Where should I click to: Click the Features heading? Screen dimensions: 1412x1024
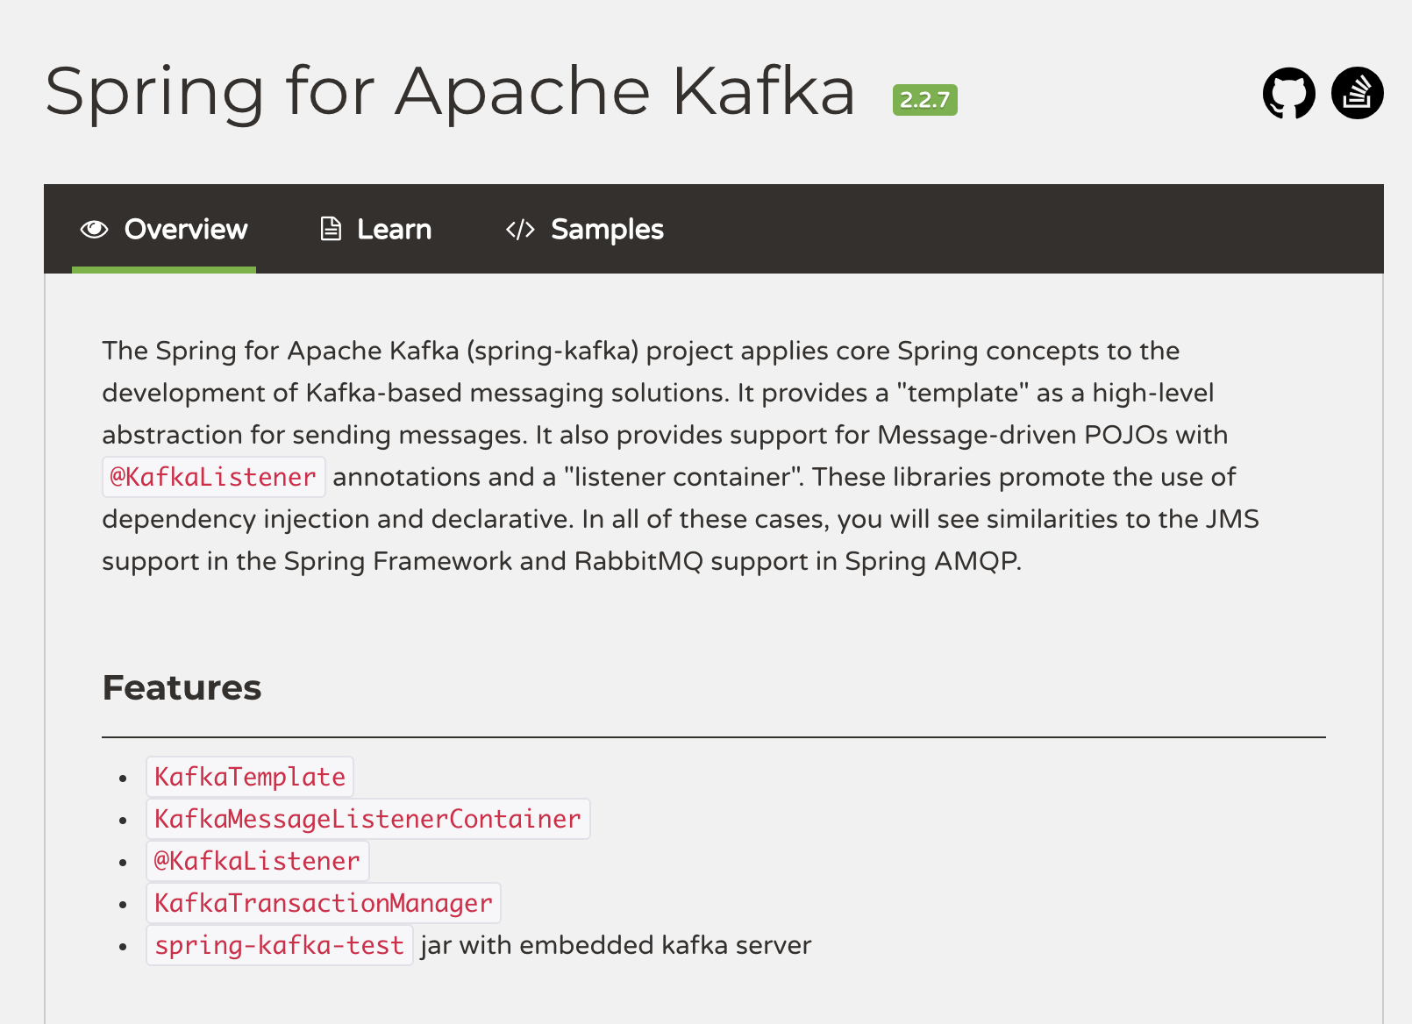[x=182, y=687]
